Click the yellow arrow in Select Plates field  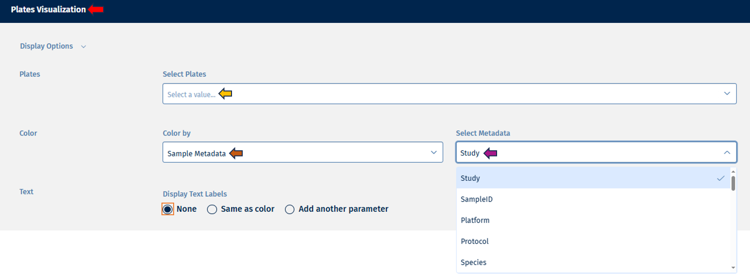[x=225, y=94]
